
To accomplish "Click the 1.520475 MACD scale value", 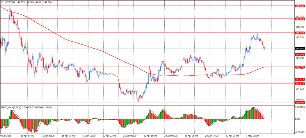I will coord(300,107).
